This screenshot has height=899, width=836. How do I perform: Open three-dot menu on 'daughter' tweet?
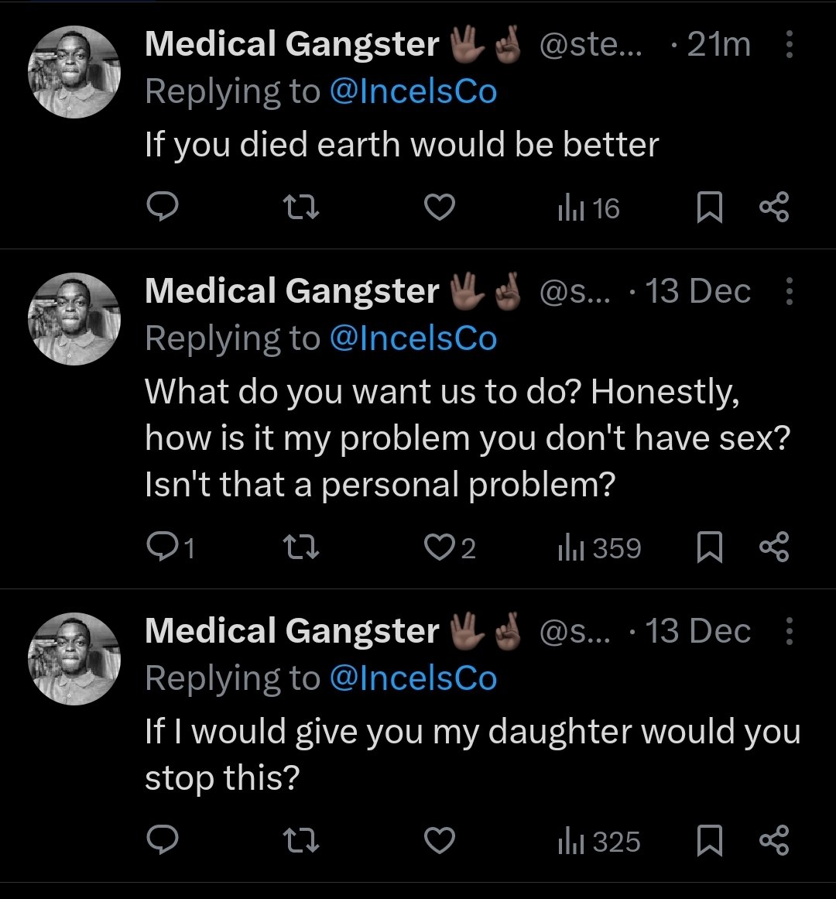(789, 632)
